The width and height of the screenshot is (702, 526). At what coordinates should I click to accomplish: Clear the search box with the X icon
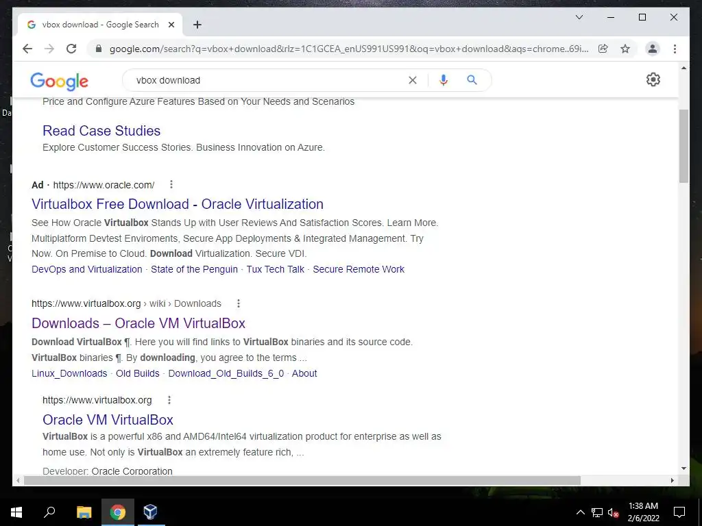(x=412, y=80)
